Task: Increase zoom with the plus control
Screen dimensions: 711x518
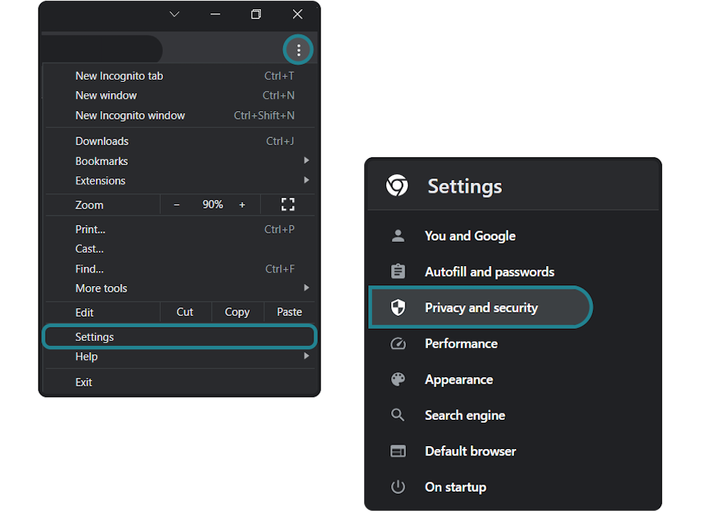Action: (242, 204)
